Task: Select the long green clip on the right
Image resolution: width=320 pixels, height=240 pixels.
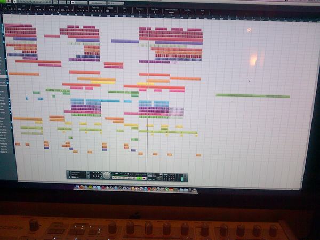Action: (253, 95)
